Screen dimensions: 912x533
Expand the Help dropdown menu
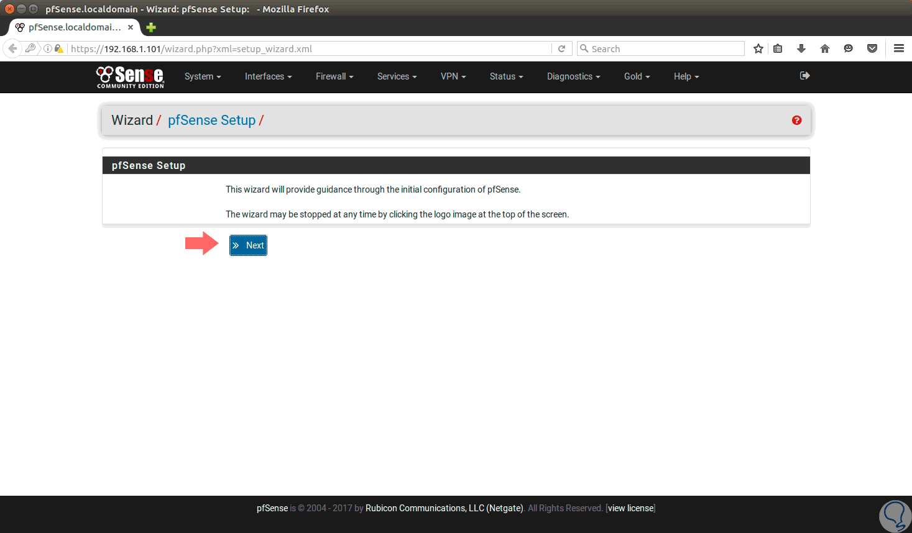686,76
